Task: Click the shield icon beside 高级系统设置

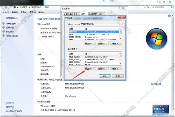Action: [3, 36]
